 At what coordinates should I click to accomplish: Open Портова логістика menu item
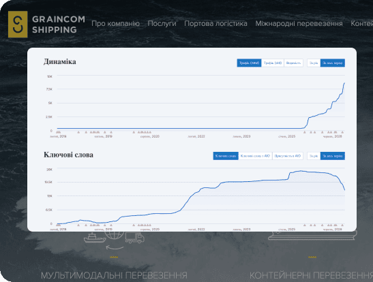pyautogui.click(x=215, y=24)
